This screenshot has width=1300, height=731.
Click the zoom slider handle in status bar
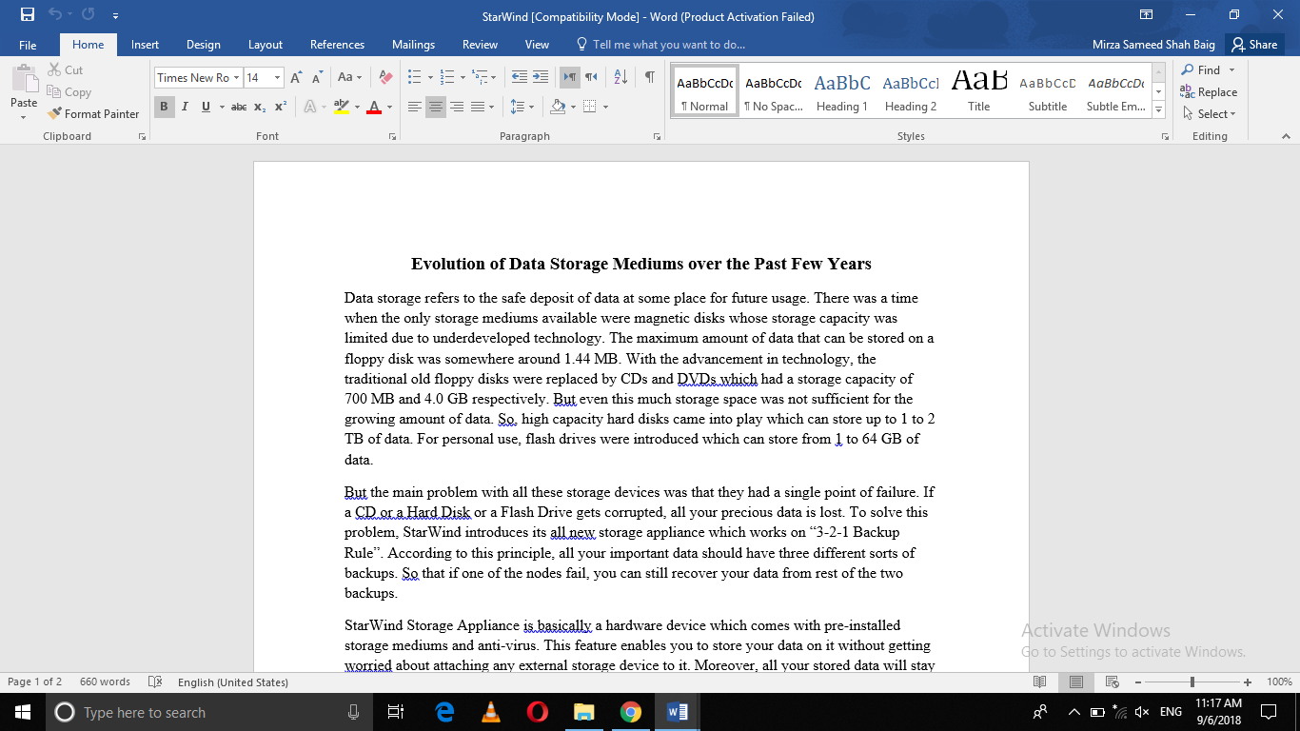click(x=1192, y=682)
